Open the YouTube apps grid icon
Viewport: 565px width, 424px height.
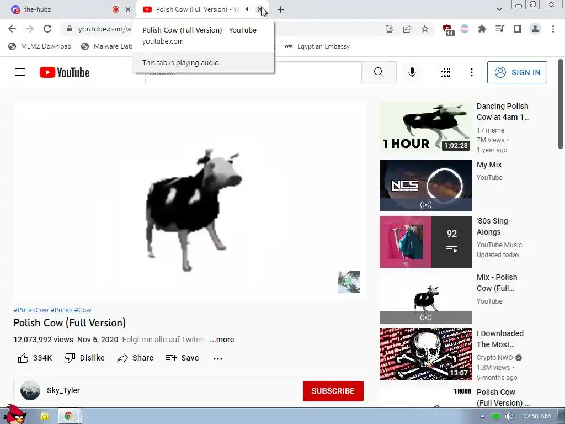(445, 72)
